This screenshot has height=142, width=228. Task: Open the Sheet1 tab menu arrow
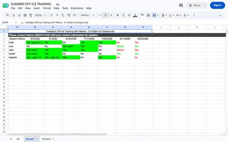37,139
